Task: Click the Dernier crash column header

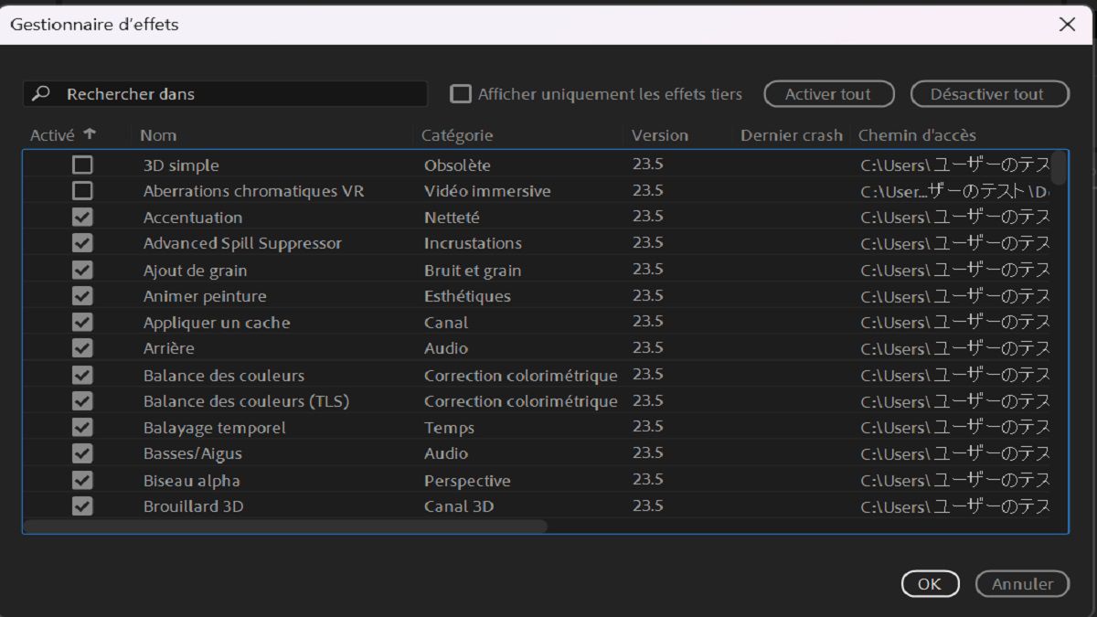Action: [x=791, y=135]
